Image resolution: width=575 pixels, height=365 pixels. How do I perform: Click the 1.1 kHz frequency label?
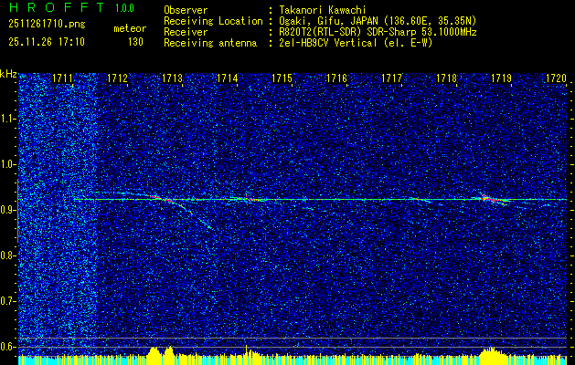tap(6, 119)
